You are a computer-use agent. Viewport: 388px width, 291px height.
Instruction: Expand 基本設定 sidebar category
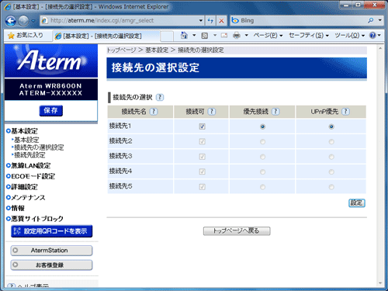pyautogui.click(x=23, y=131)
